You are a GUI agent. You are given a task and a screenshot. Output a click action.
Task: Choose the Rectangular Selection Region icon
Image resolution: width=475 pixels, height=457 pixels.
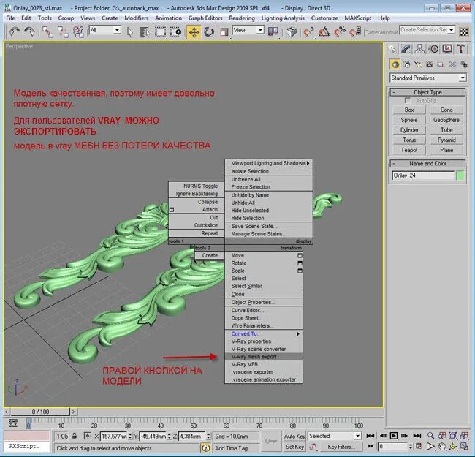coord(160,31)
